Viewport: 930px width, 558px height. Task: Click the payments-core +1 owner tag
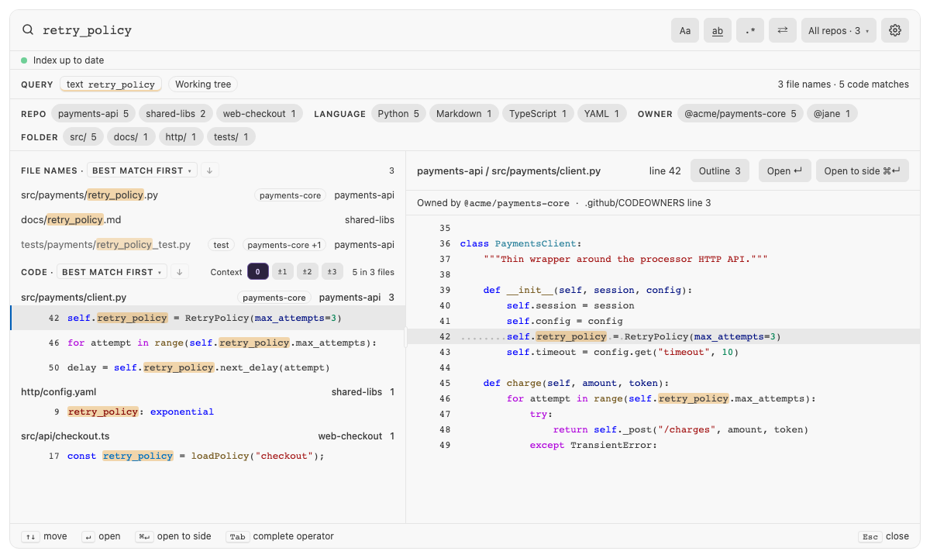coord(284,245)
